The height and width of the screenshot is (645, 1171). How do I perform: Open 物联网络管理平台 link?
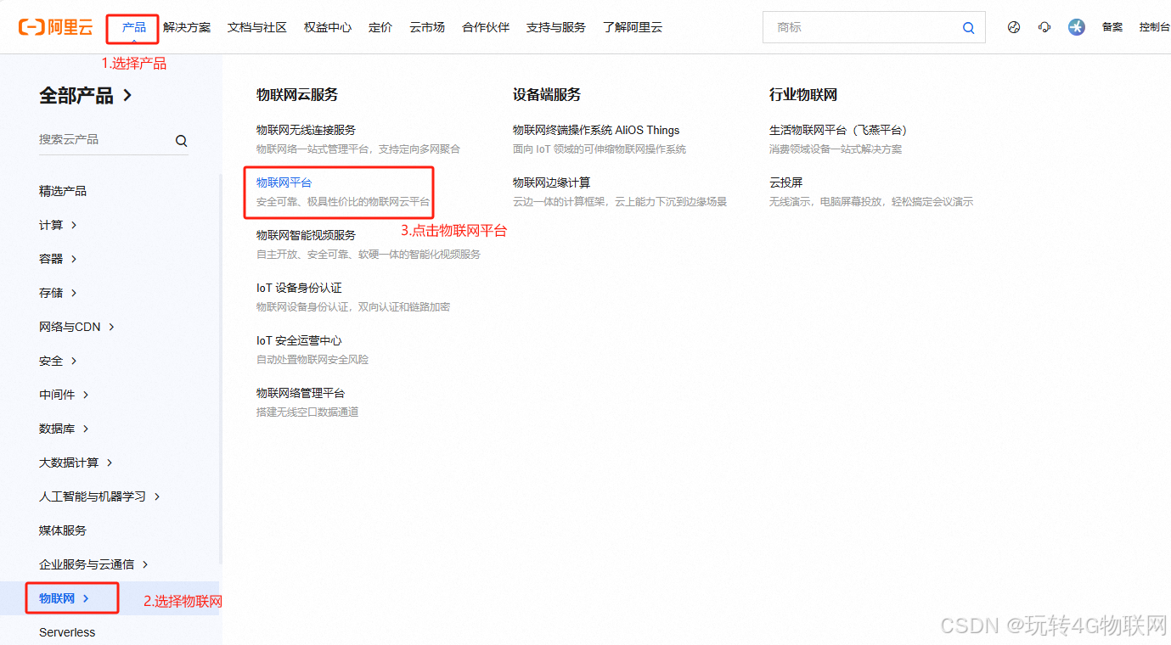[x=301, y=393]
